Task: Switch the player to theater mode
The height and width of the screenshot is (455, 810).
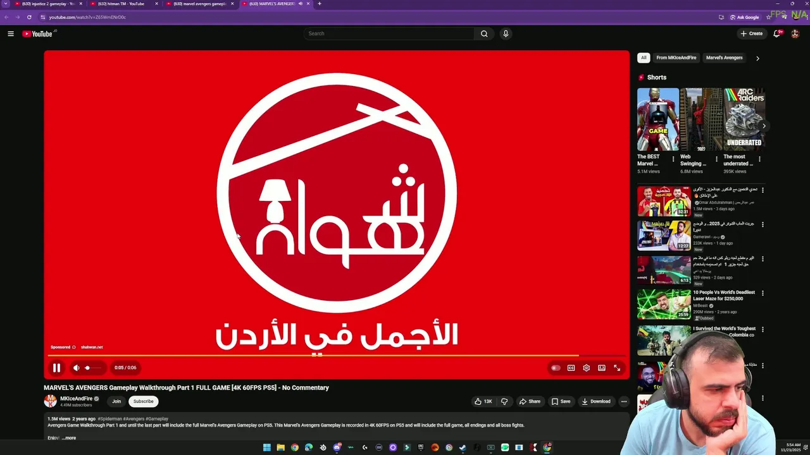Action: tap(602, 368)
